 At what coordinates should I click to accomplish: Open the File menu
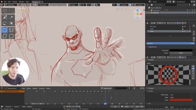click(x=5, y=2)
